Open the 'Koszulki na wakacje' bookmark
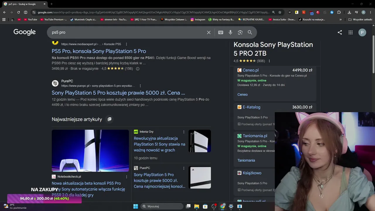This screenshot has width=375, height=211. 312,20
